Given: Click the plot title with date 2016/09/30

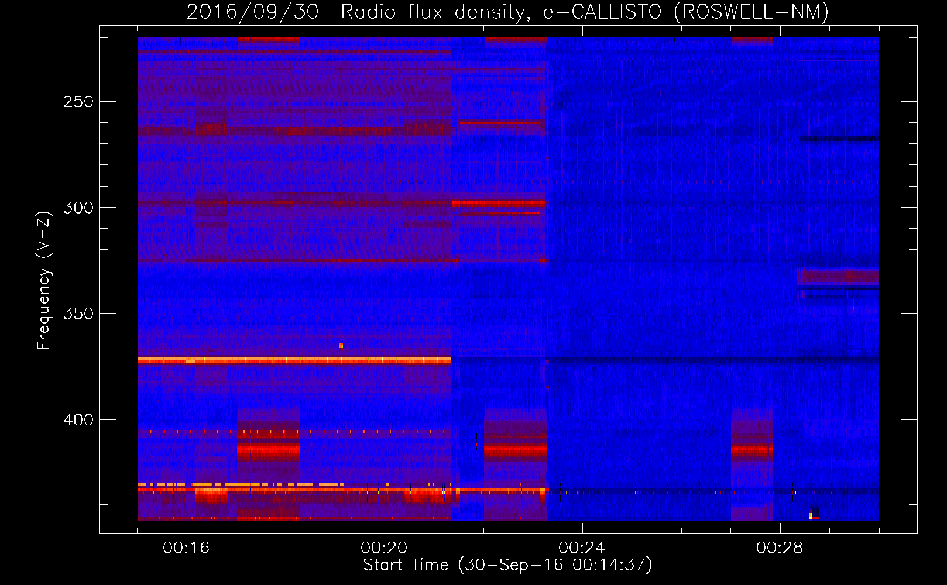Looking at the screenshot, I should pyautogui.click(x=507, y=12).
